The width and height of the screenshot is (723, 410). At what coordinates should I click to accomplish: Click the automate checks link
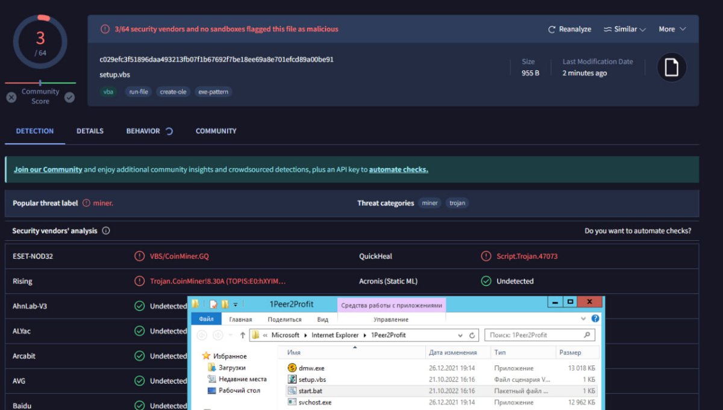pyautogui.click(x=398, y=170)
